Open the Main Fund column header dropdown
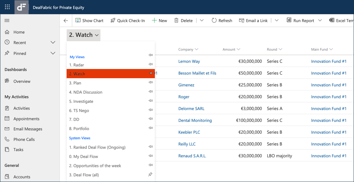The height and width of the screenshot is (182, 354). click(x=331, y=49)
